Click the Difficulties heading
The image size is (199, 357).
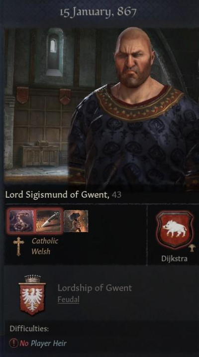29,329
